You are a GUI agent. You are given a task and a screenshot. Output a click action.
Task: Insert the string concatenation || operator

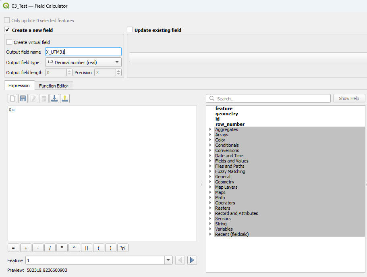pos(87,248)
